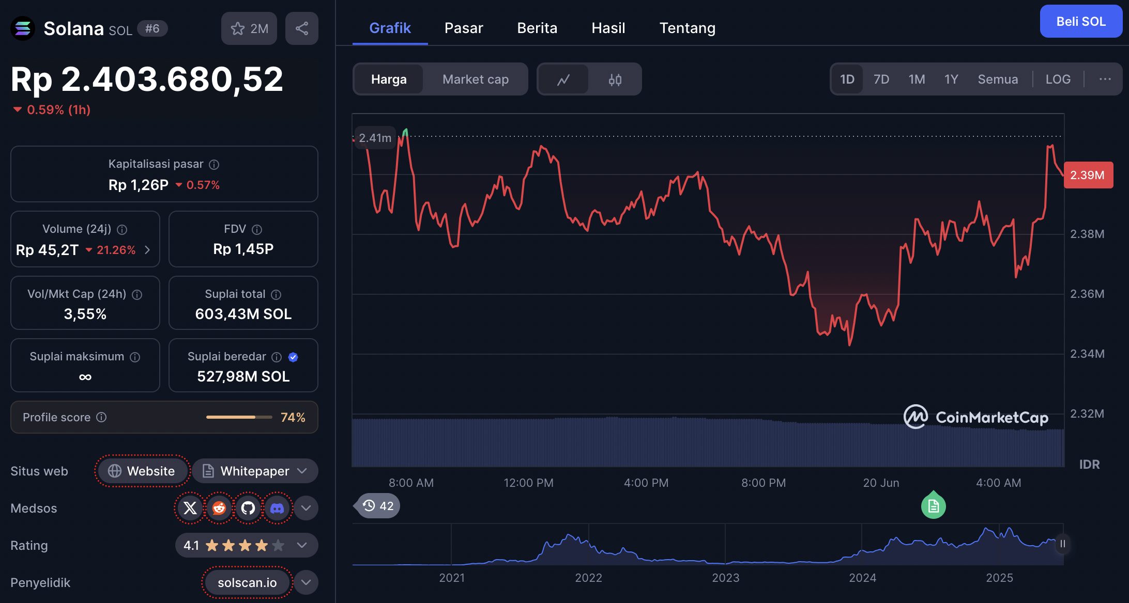1129x603 pixels.
Task: Open the share icon button
Action: click(302, 28)
